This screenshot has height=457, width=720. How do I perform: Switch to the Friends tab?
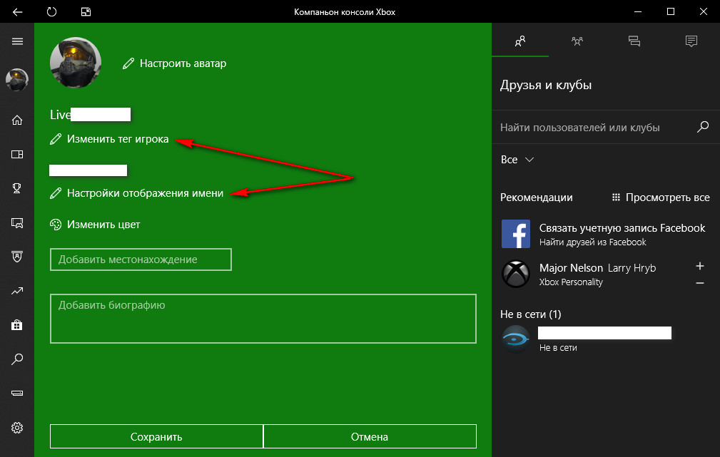[x=520, y=41]
